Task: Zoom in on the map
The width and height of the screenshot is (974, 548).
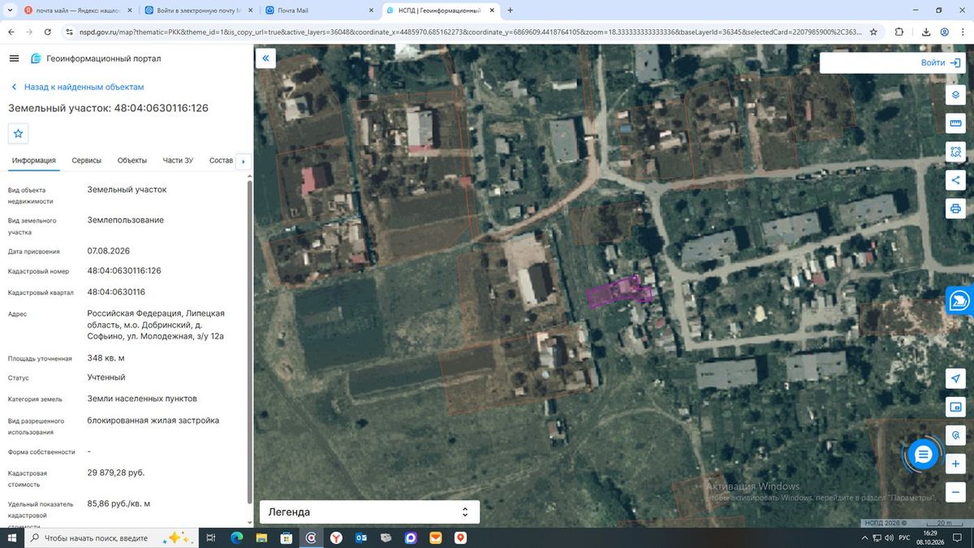Action: click(x=955, y=464)
